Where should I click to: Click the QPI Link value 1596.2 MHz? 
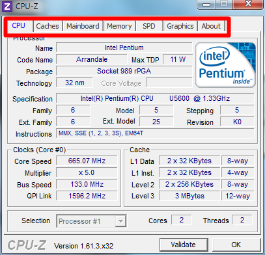click(x=87, y=196)
